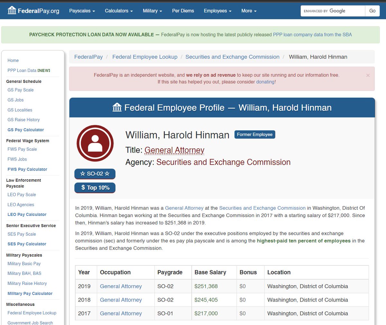Open LEO Agencies sidebar link
Screen dimensions: 386x325
pos(21,205)
